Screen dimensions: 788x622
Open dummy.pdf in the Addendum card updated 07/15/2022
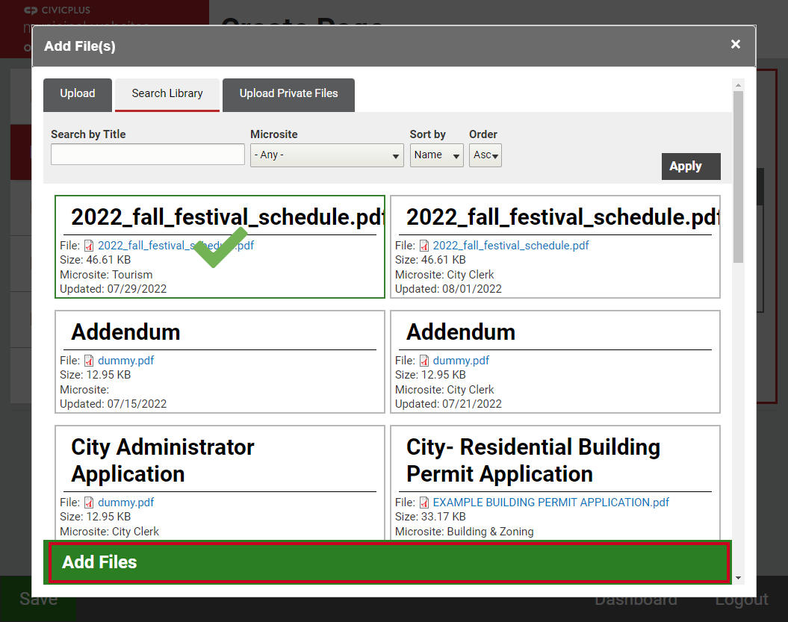[125, 361]
